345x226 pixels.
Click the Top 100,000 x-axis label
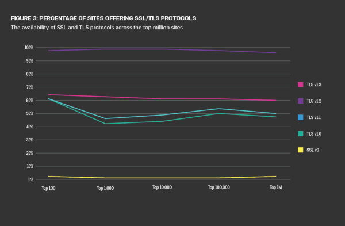(219, 187)
